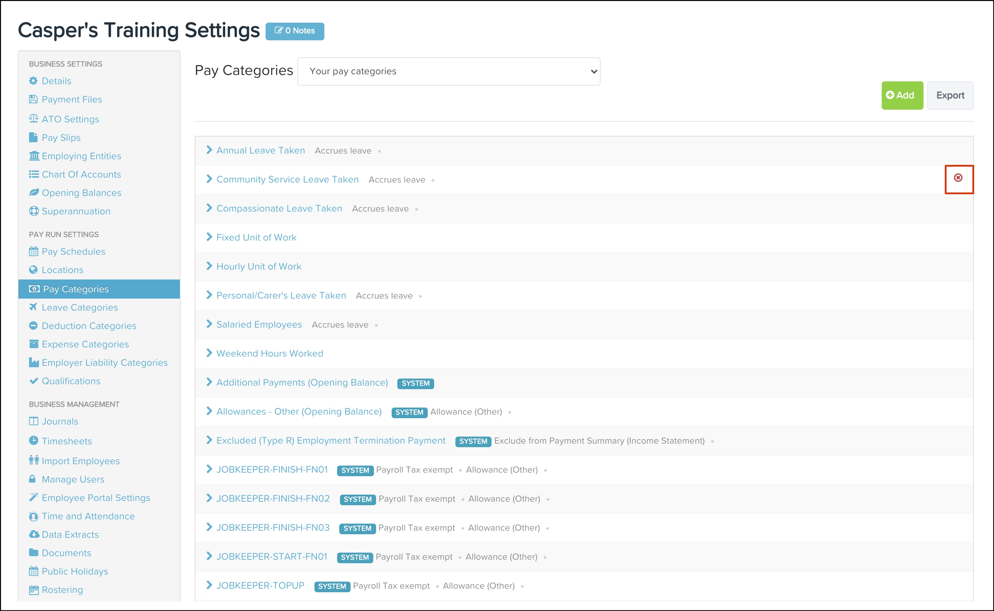Click the leaf icon beside Opening Balances

[34, 192]
